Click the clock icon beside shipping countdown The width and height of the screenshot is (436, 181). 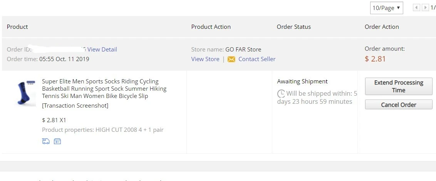coord(281,93)
